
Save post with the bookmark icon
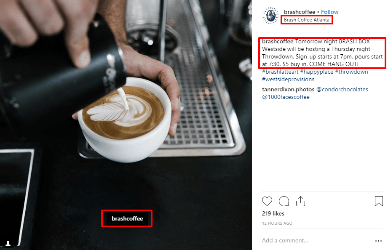coord(379,201)
